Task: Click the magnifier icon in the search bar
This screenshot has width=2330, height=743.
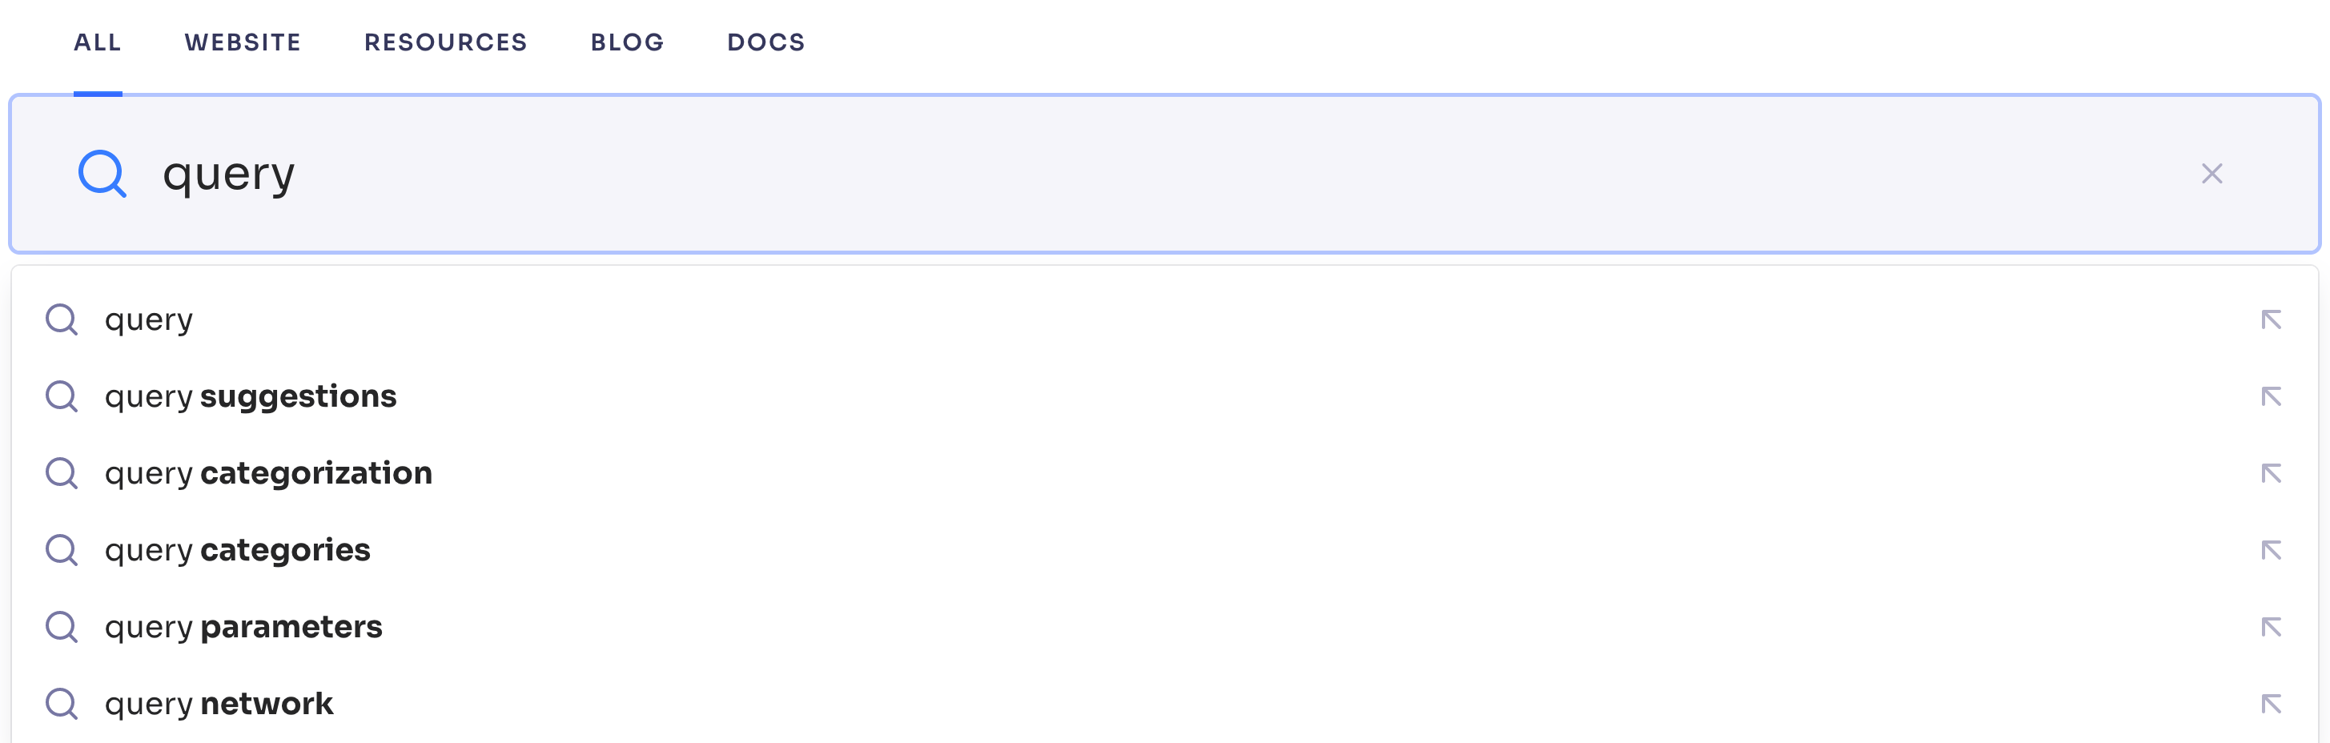Action: (102, 174)
